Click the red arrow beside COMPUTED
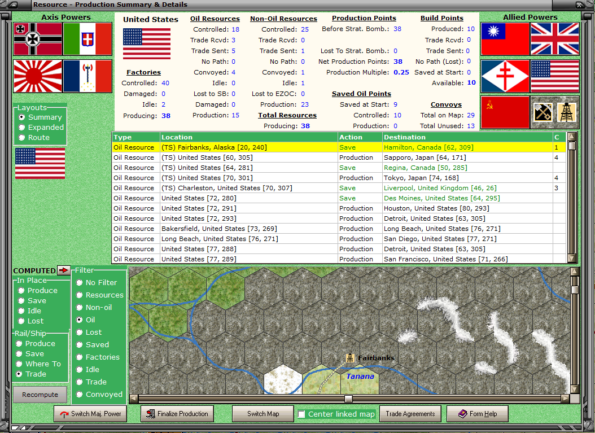The height and width of the screenshot is (433, 595). click(x=64, y=270)
